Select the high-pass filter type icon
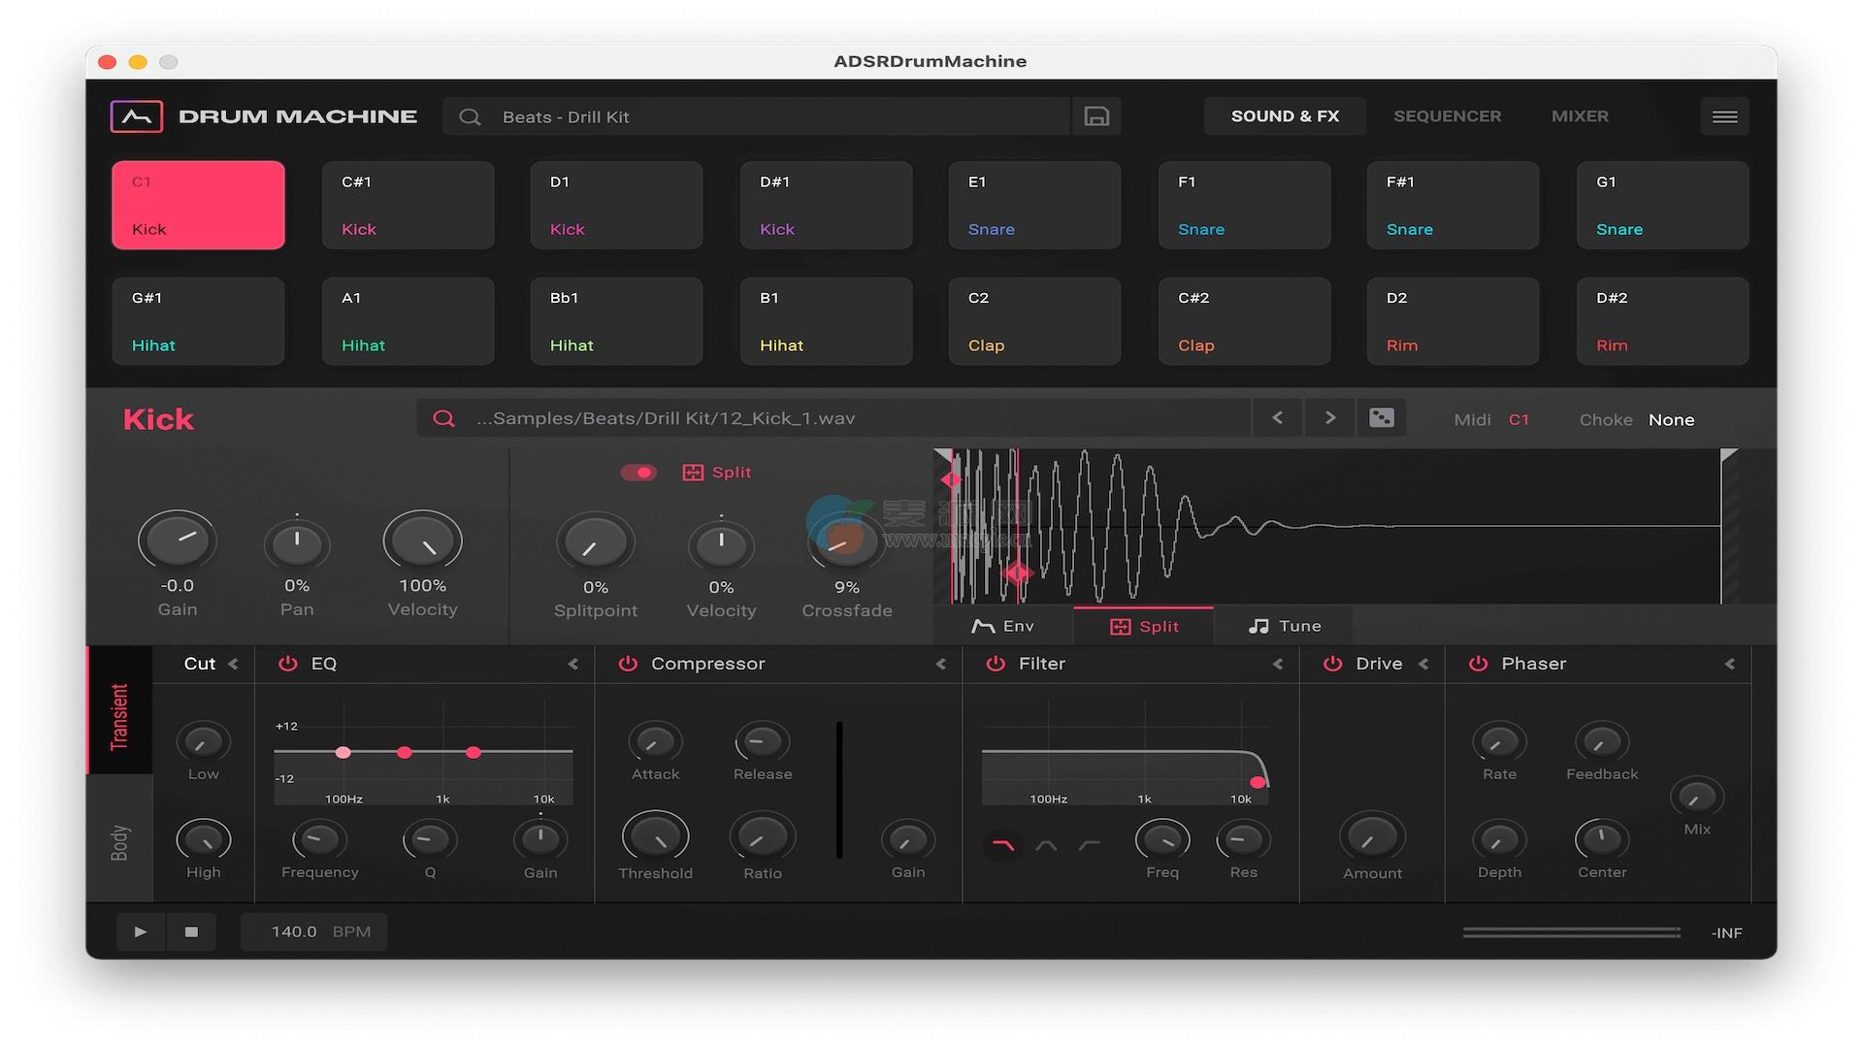Screen dimensions: 1863x1048 (1089, 846)
